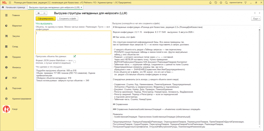
Task: Click the Что сделано и что опущено log field
Action: point(73,98)
